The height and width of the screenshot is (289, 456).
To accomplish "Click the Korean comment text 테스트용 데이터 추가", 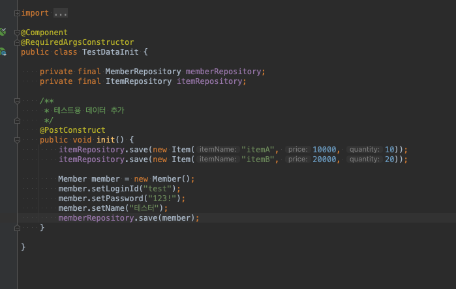I will tap(89, 111).
